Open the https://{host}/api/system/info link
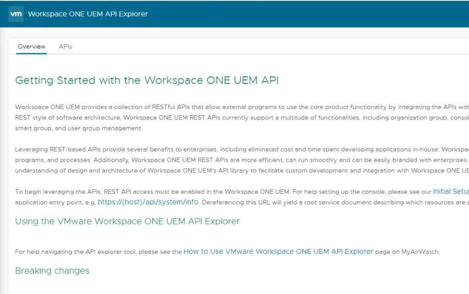This screenshot has height=294, width=469. (x=148, y=202)
